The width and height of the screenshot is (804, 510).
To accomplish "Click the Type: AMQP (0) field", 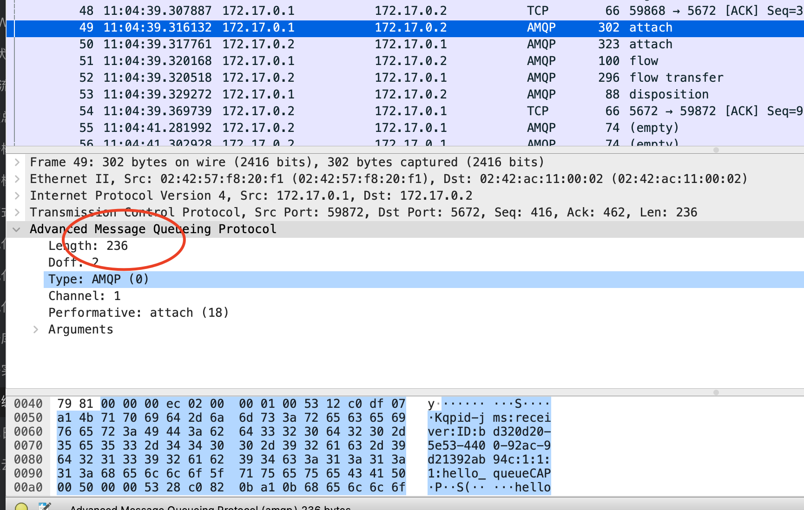I will [x=99, y=279].
